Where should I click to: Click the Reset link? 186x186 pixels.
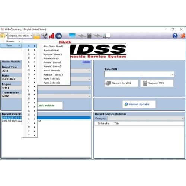pyautogui.click(x=86, y=62)
